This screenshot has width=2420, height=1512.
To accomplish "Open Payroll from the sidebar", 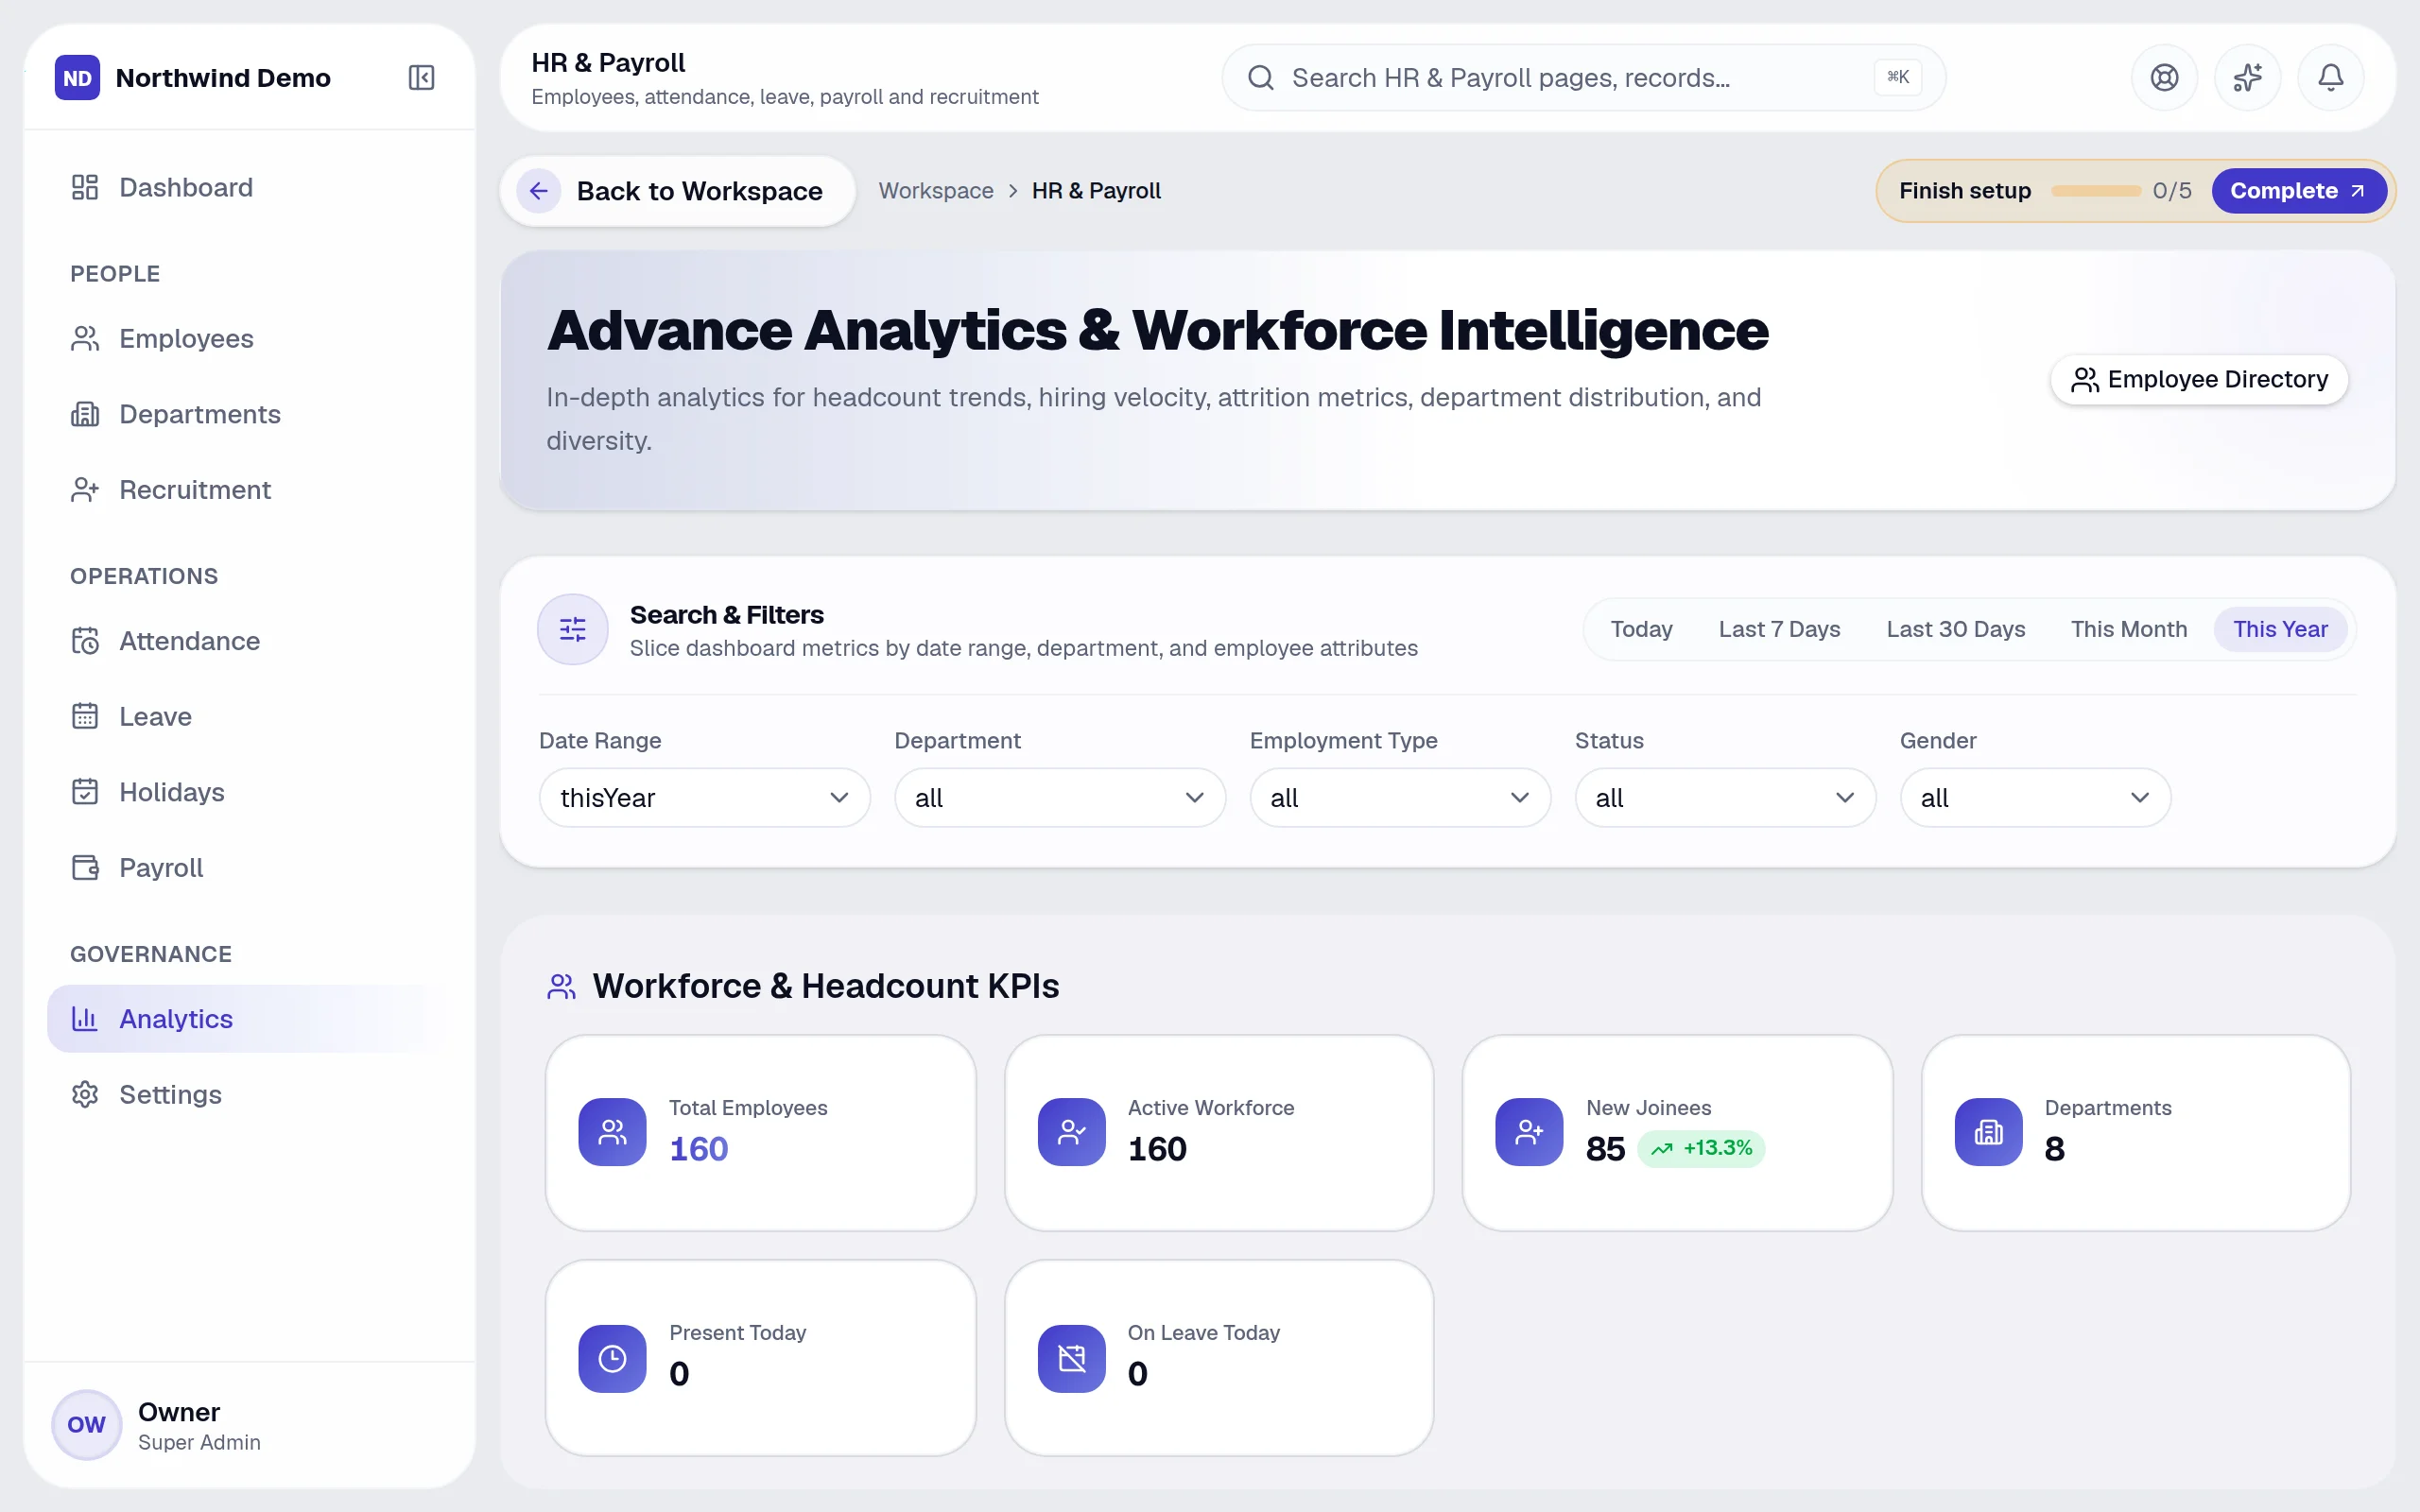I will click(x=248, y=867).
